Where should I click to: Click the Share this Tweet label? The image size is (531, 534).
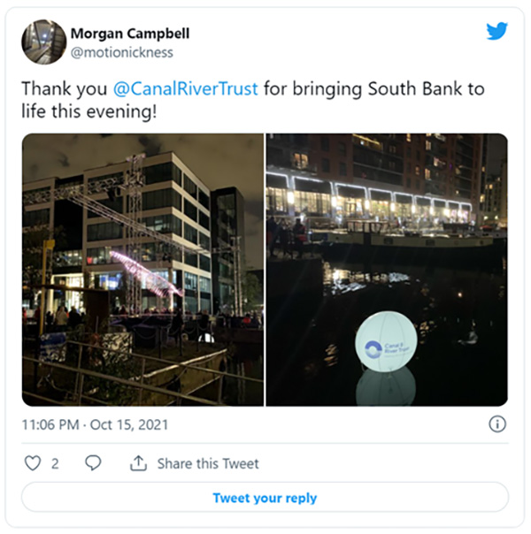click(x=208, y=464)
